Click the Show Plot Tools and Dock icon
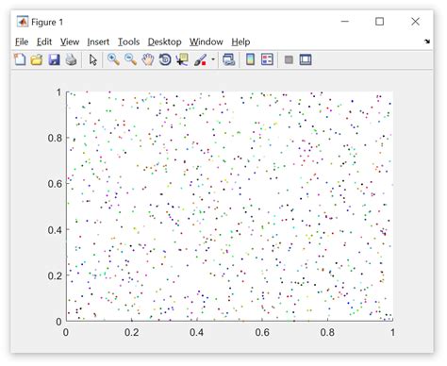This screenshot has width=447, height=366. click(x=306, y=59)
